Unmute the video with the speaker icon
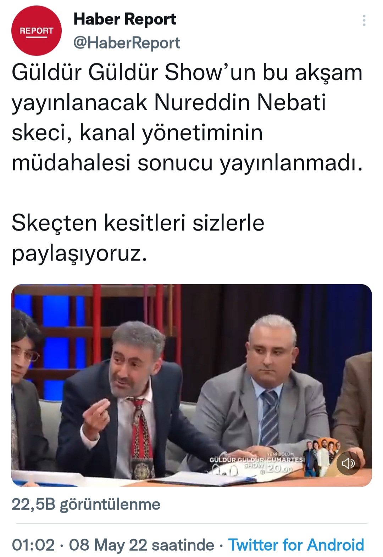 click(348, 463)
